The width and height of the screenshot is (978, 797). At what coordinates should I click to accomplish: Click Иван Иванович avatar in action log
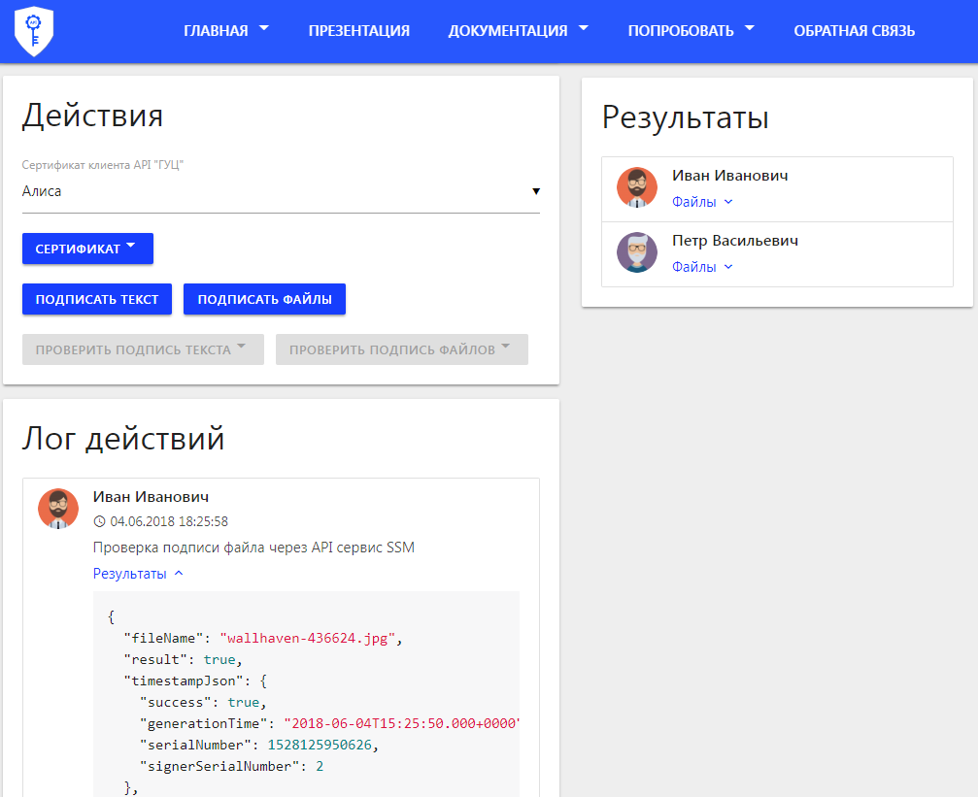click(58, 509)
